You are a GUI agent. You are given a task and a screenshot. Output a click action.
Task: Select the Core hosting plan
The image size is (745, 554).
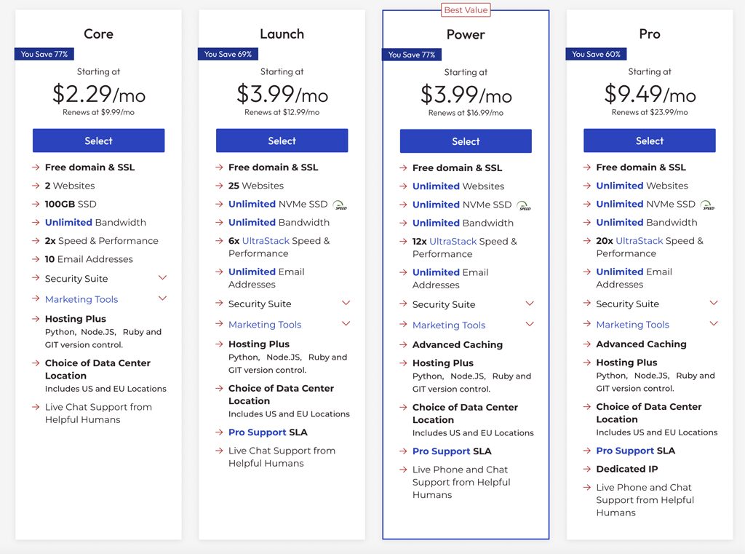pyautogui.click(x=98, y=141)
